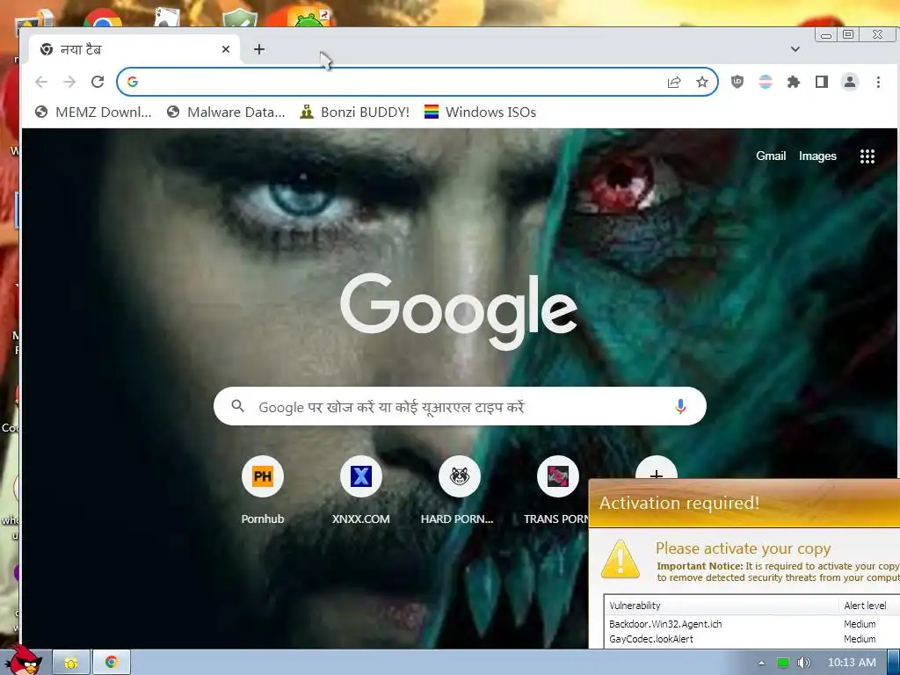
Task: Restore the Chrome window with maximize button
Action: pos(848,34)
